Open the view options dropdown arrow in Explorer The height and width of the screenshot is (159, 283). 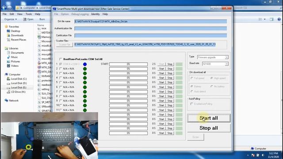pyautogui.click(x=265, y=19)
